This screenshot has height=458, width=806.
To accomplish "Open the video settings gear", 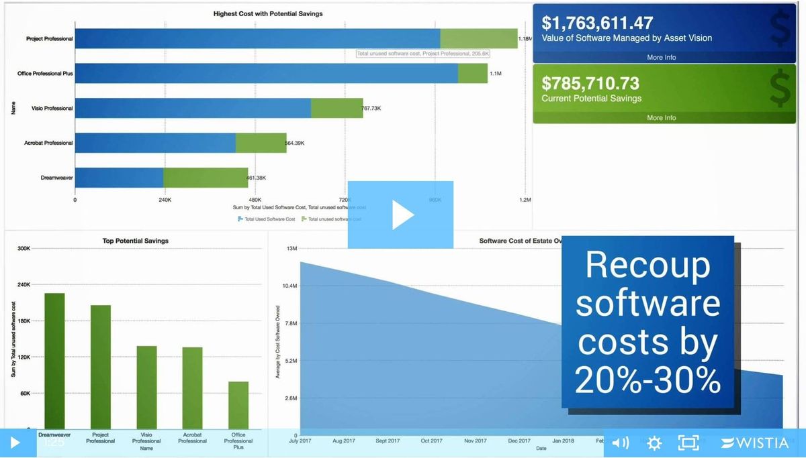I will 654,443.
